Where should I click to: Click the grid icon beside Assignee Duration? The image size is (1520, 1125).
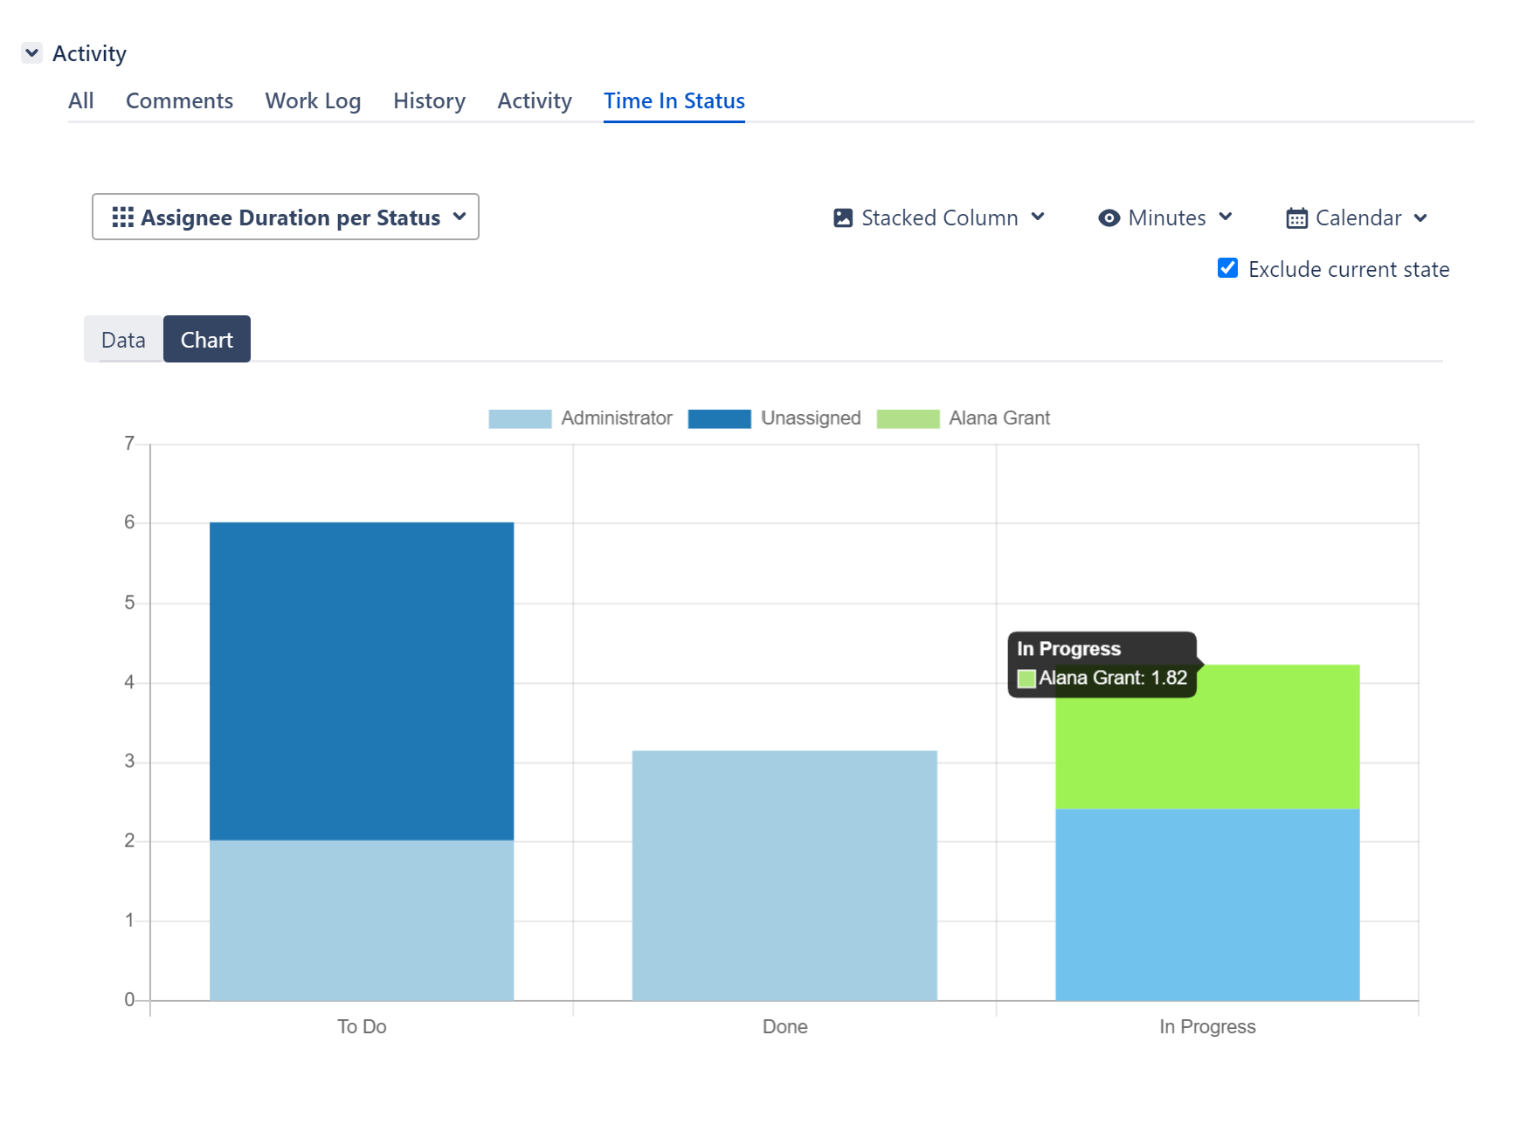[x=122, y=217]
